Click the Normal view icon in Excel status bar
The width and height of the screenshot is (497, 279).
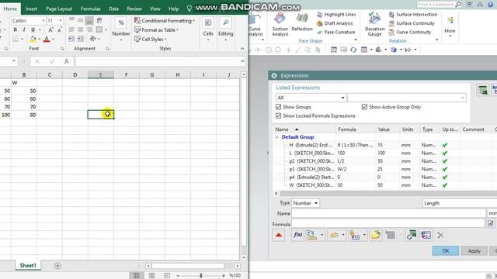tap(137, 276)
